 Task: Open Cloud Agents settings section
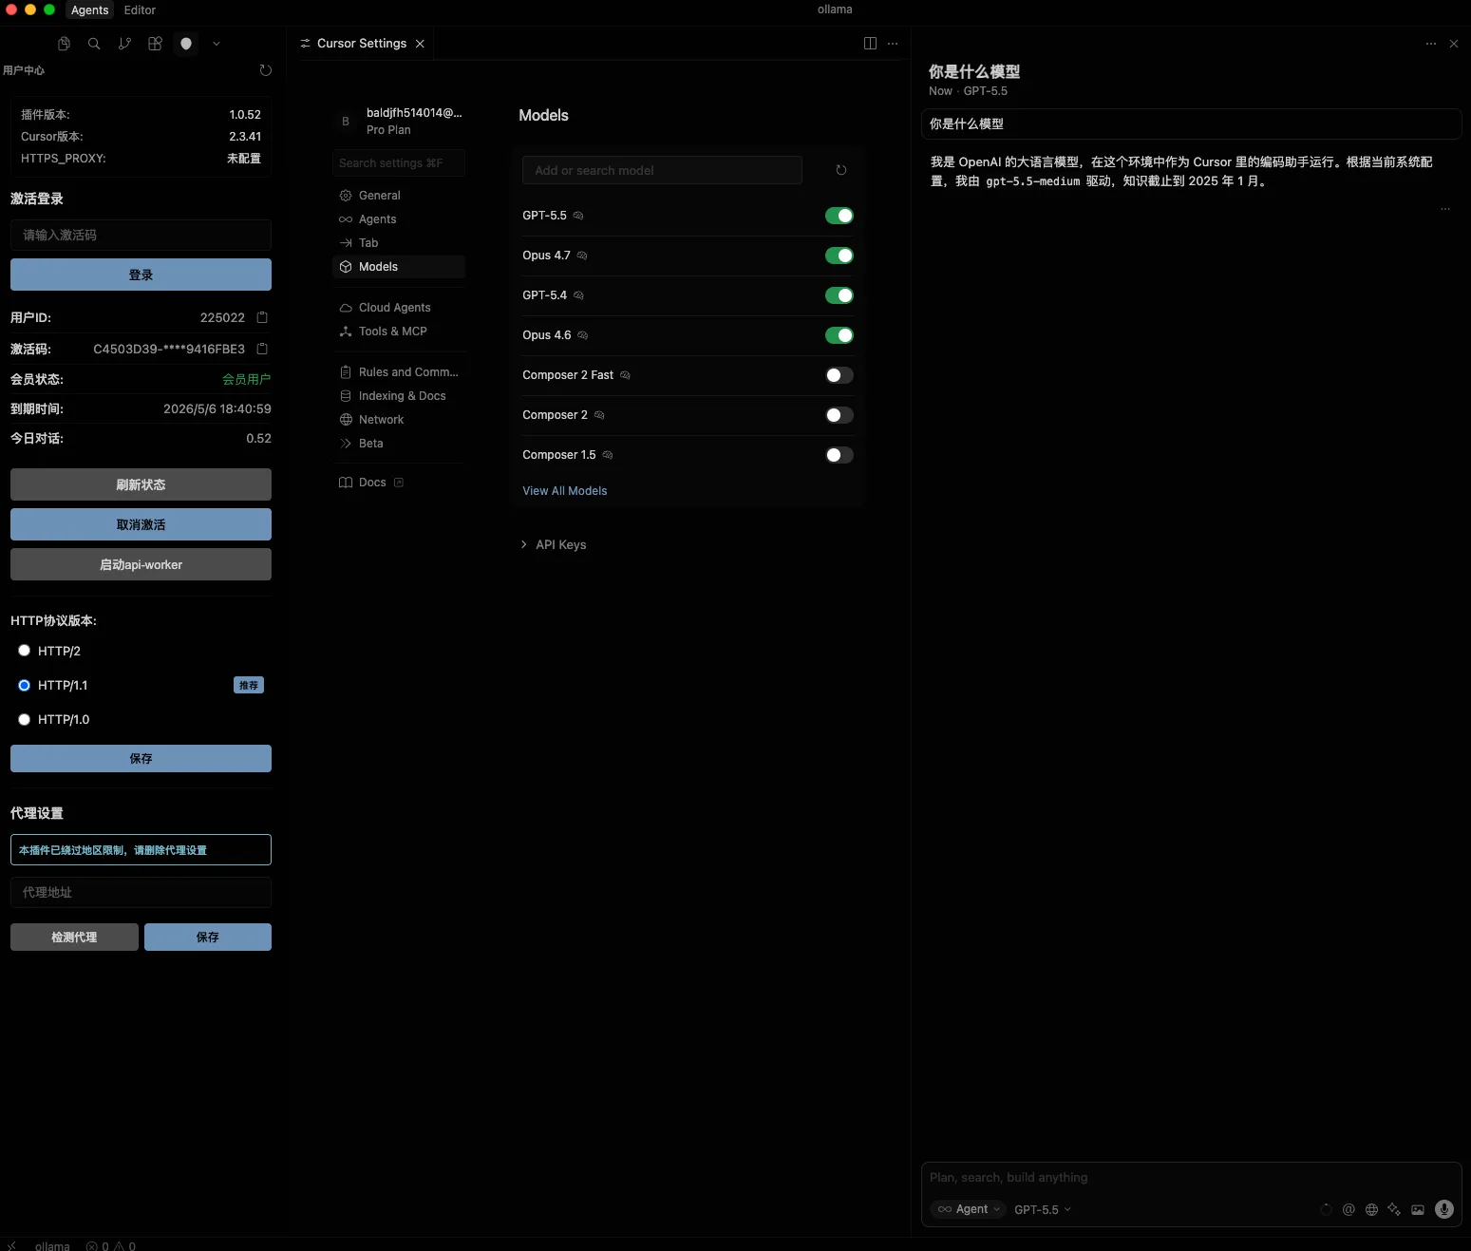coord(399,308)
